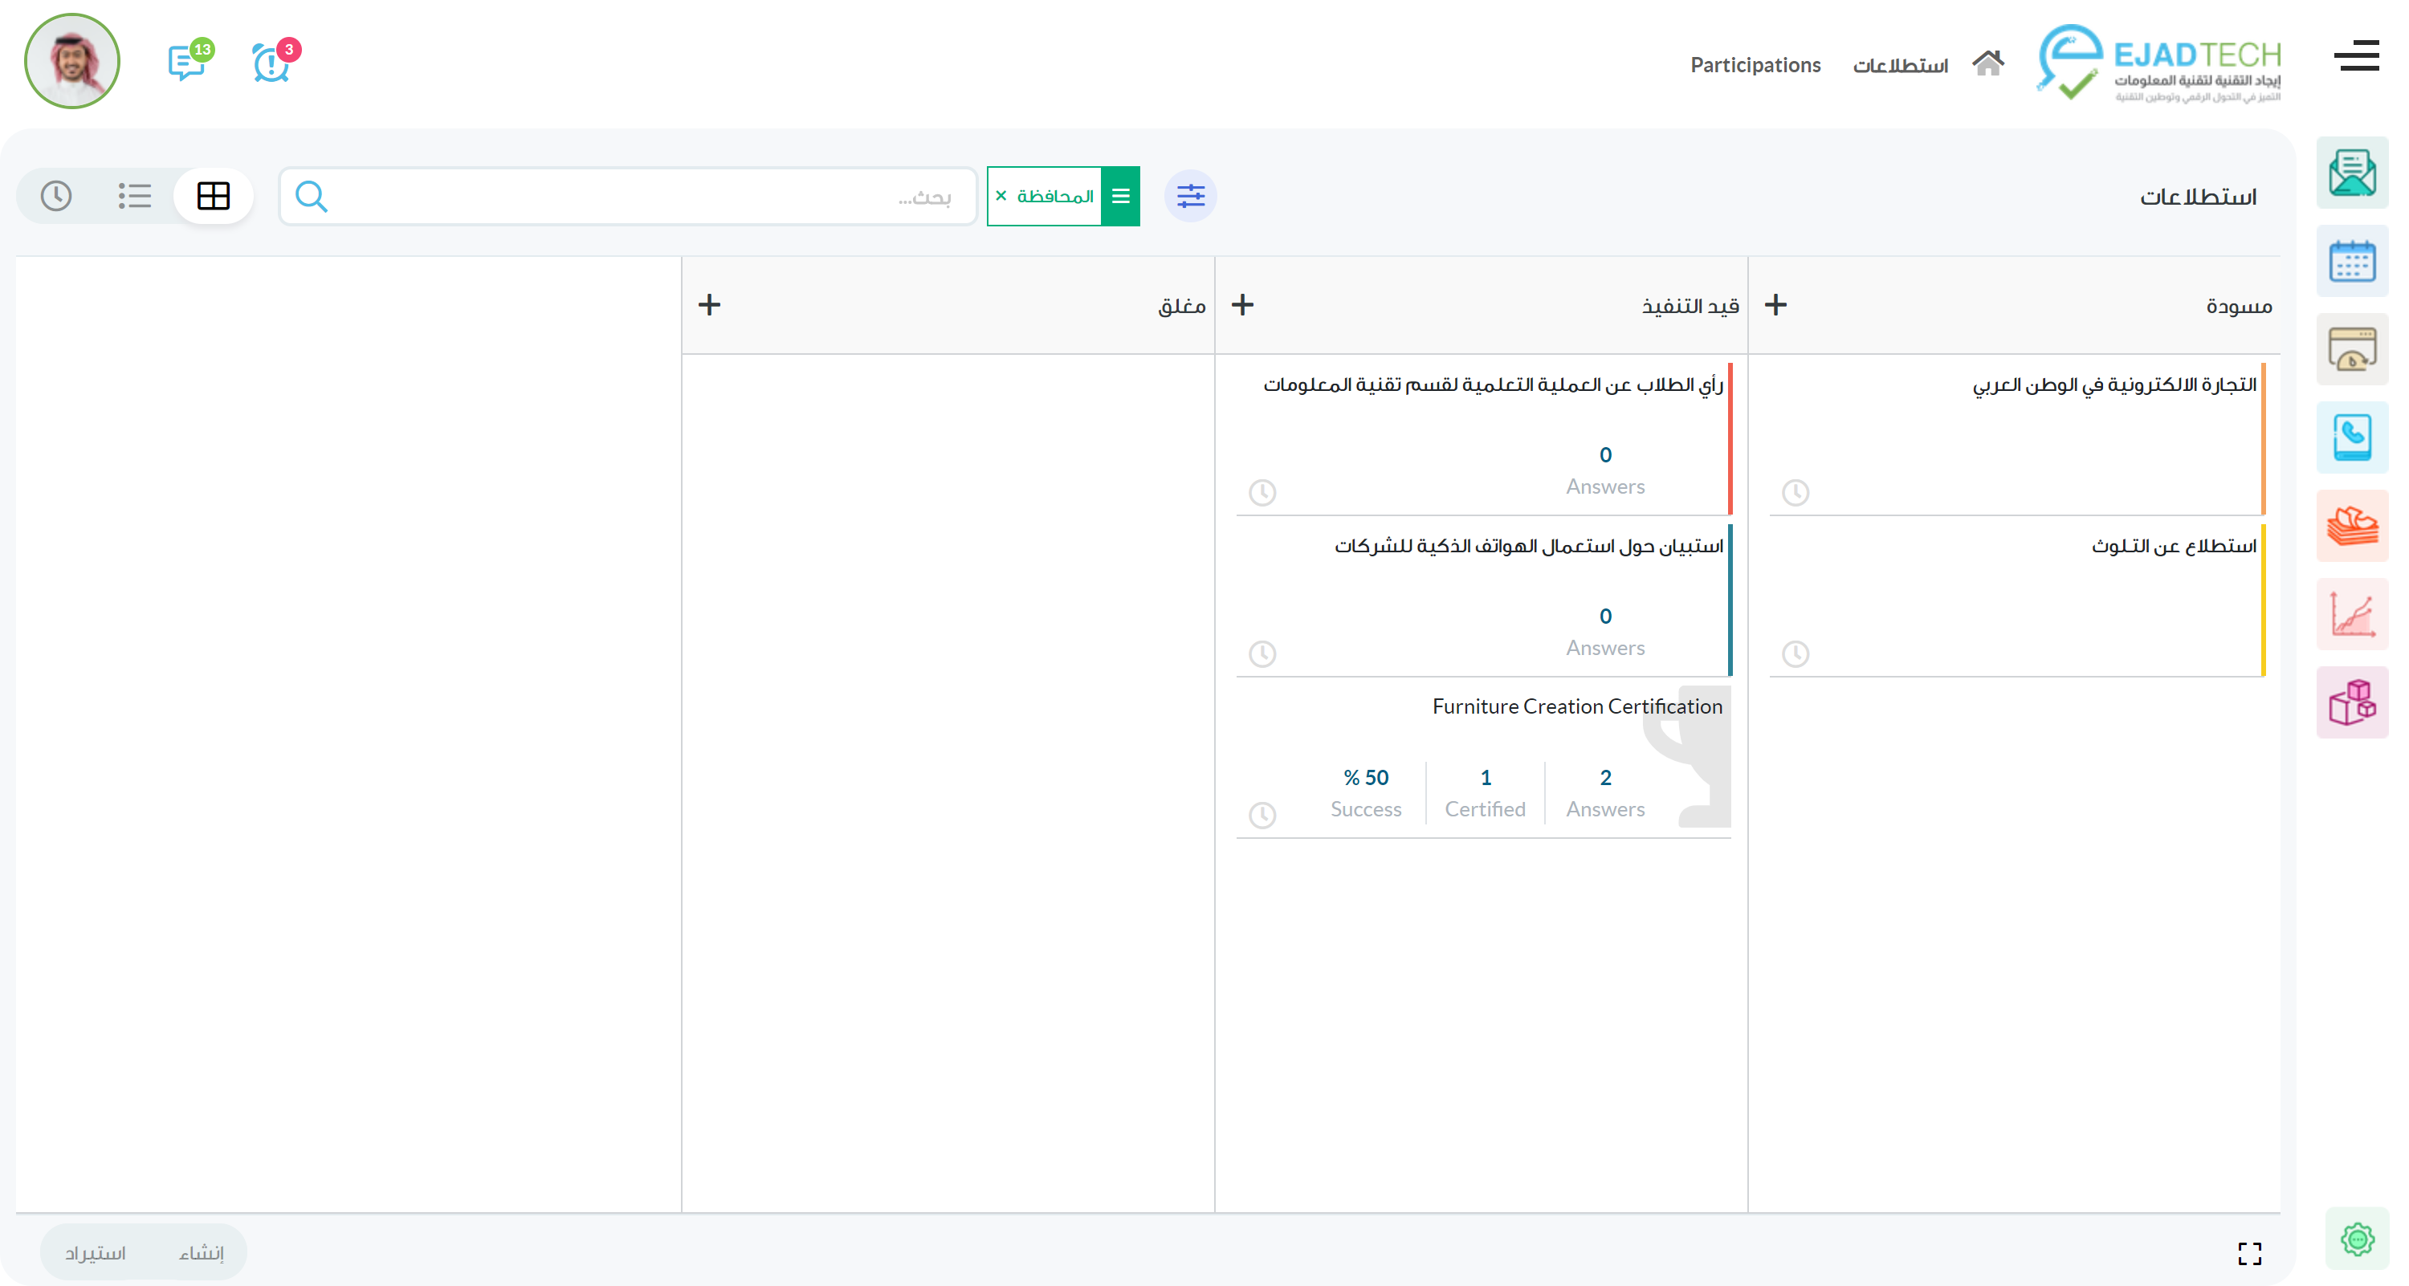Open the phone contacts app in sidebar
2409x1286 pixels.
pos(2351,437)
